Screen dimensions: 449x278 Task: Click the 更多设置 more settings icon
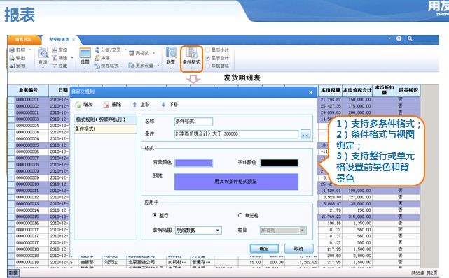(132, 66)
